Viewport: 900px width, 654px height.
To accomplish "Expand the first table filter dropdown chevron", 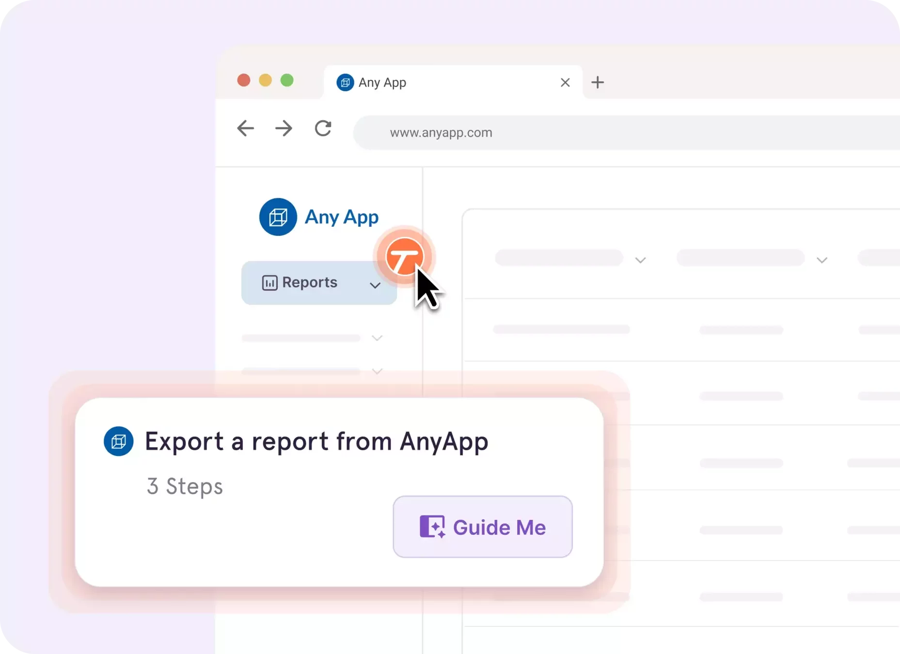I will coord(641,260).
